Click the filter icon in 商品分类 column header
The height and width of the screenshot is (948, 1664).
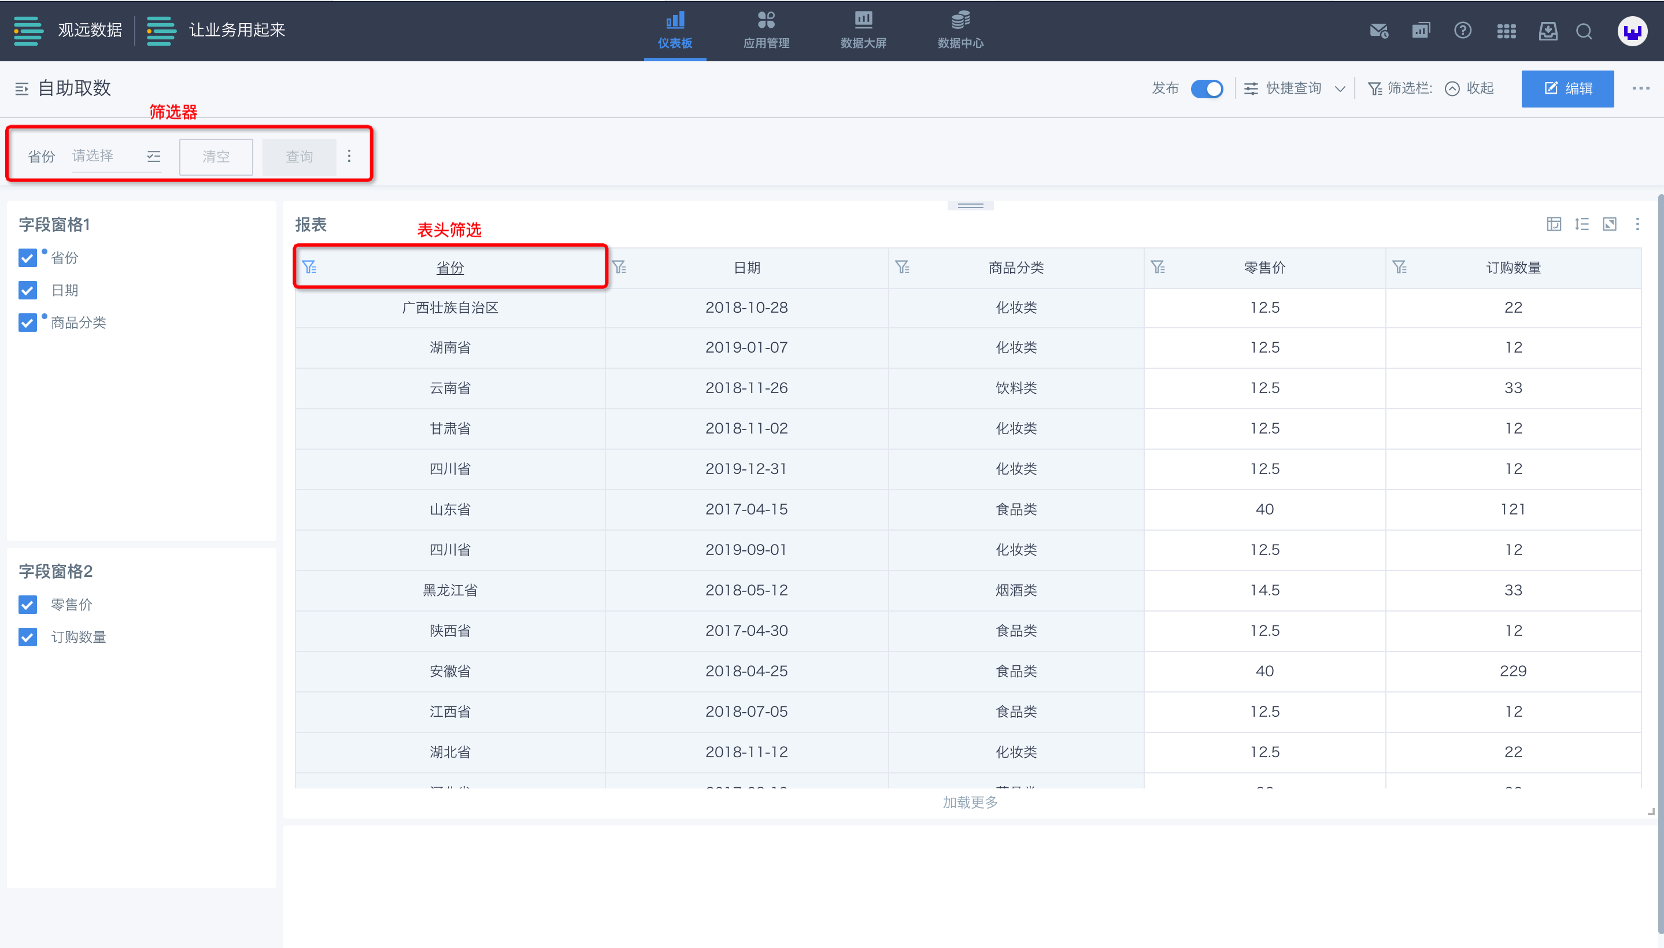tap(902, 267)
